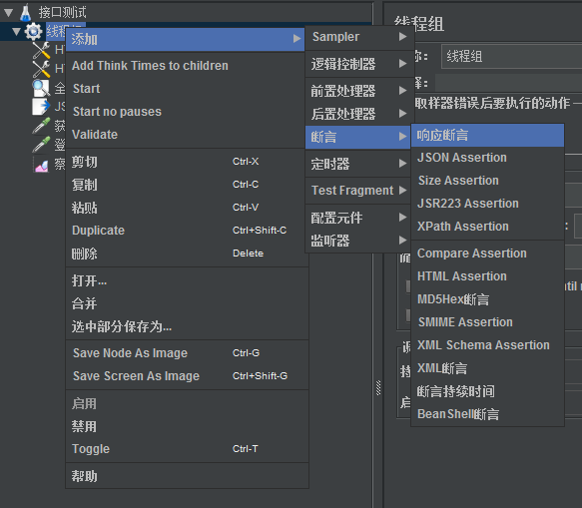
Task: Choose 响应断言 from assertion list
Action: pos(488,135)
